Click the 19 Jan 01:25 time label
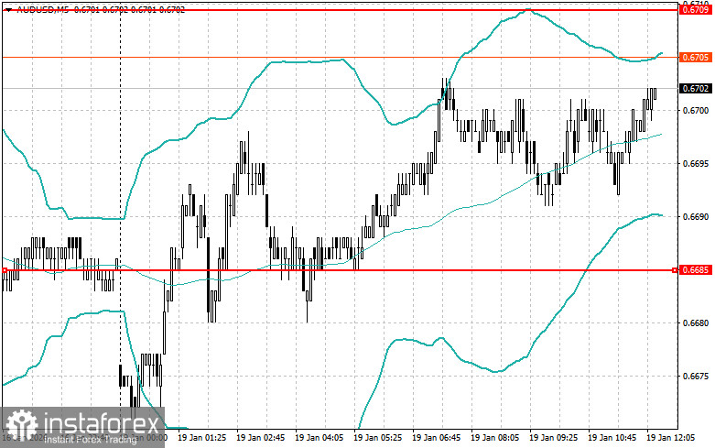Viewport: 715px width, 448px height. [201, 438]
